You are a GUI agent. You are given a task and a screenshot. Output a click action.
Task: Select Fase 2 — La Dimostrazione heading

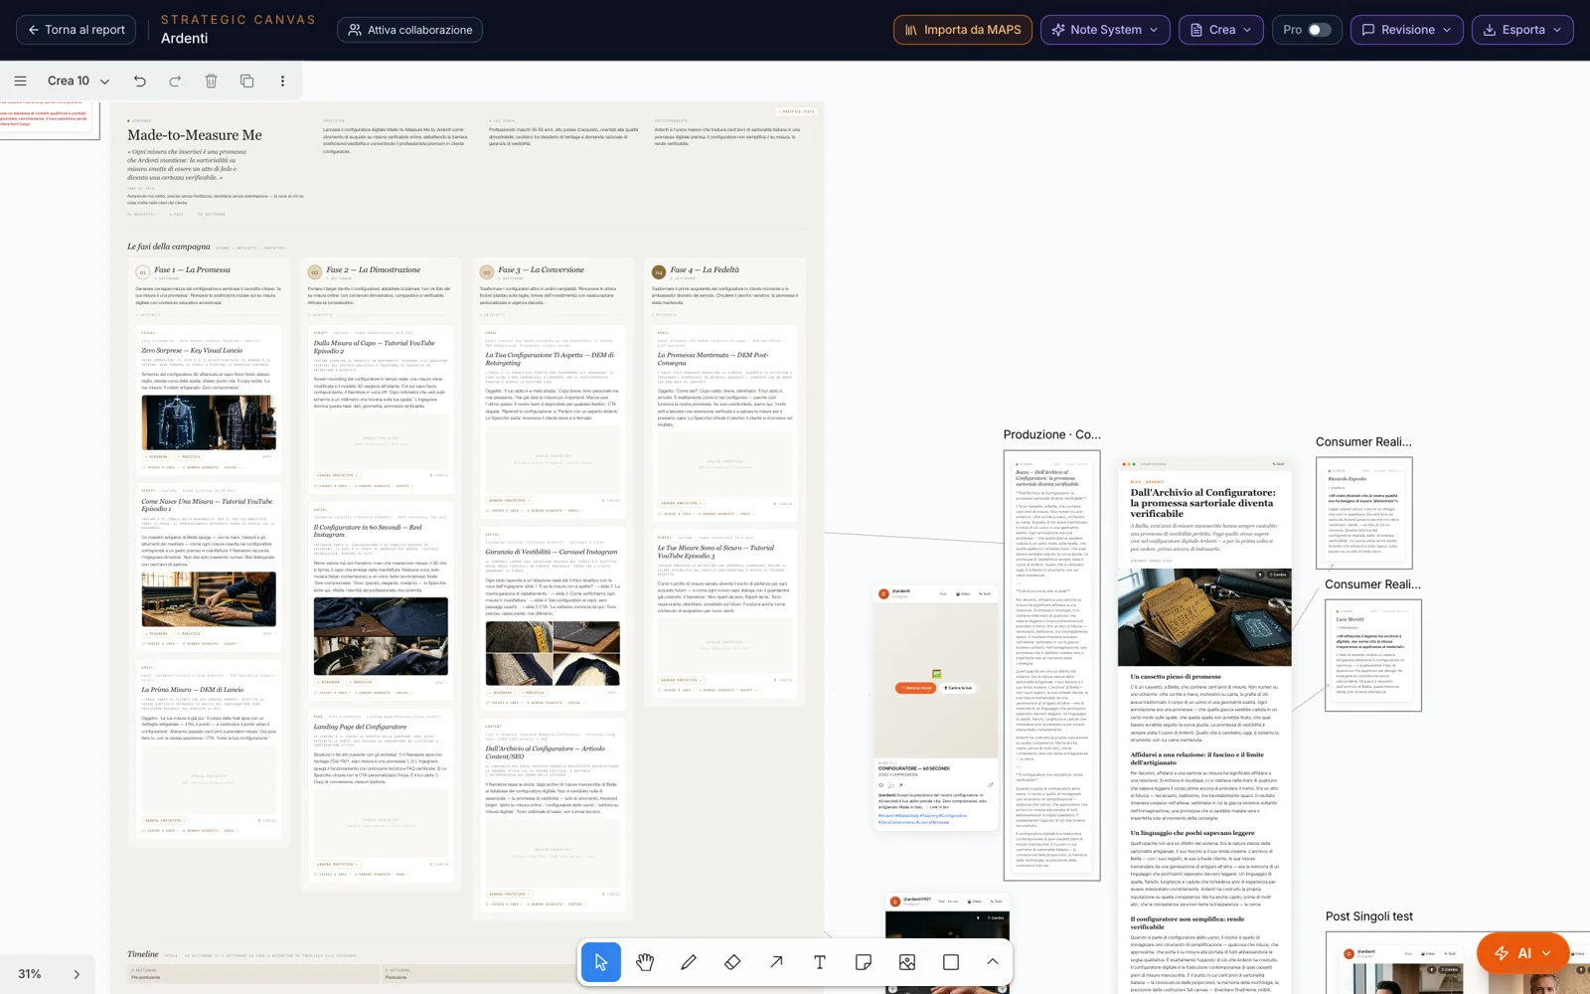point(374,269)
